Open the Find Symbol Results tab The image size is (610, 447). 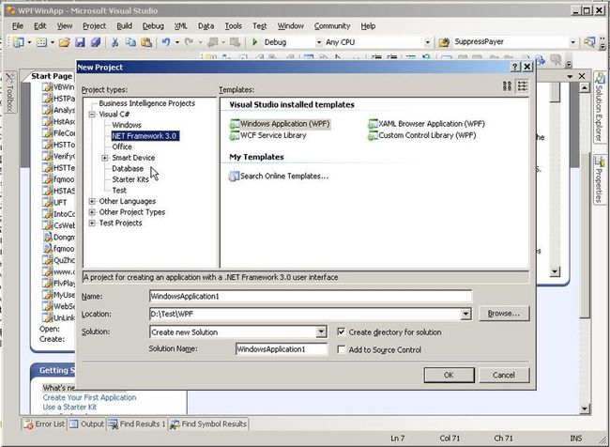tap(208, 424)
